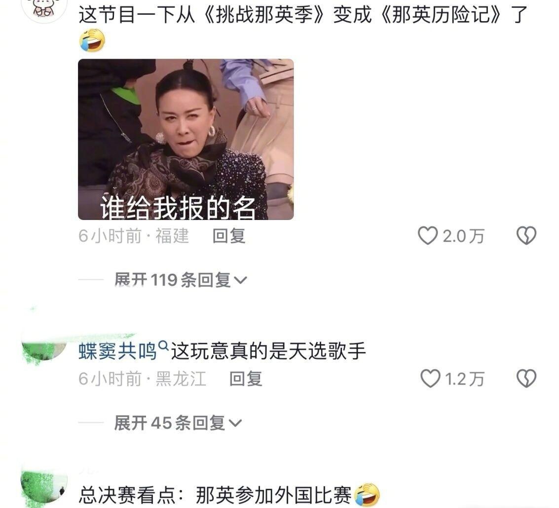Screen dimensions: 559x508
Task: Tap chevron beside 119 replies
Action: [240, 281]
